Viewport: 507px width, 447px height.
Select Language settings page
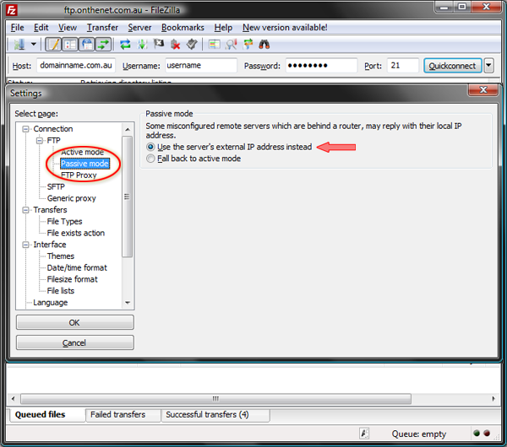(51, 303)
